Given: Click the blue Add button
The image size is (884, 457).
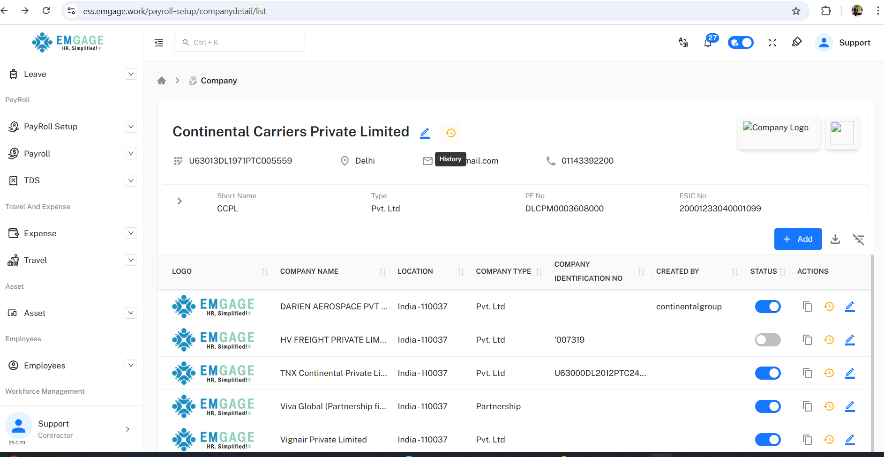Looking at the screenshot, I should [x=798, y=239].
